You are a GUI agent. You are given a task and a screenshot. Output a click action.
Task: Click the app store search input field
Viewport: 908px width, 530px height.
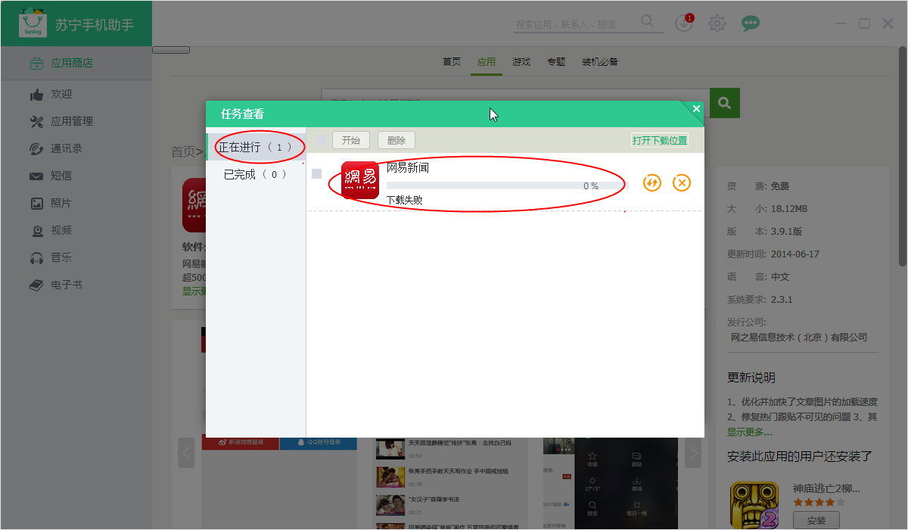coord(516,102)
